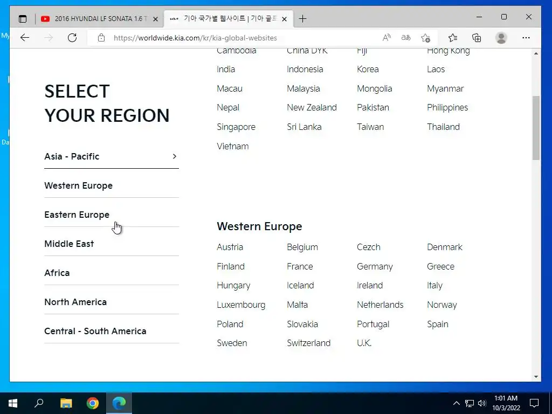Open the notification center
The width and height of the screenshot is (552, 414).
(534, 403)
